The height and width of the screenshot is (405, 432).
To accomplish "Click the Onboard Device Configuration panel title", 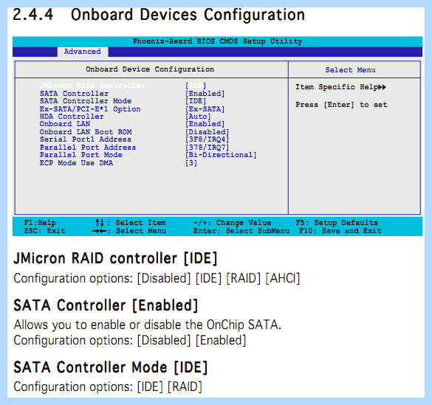I will (150, 69).
